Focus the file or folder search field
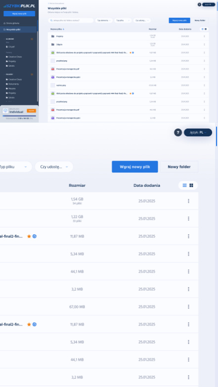The width and height of the screenshot is (218, 387). point(71,20)
